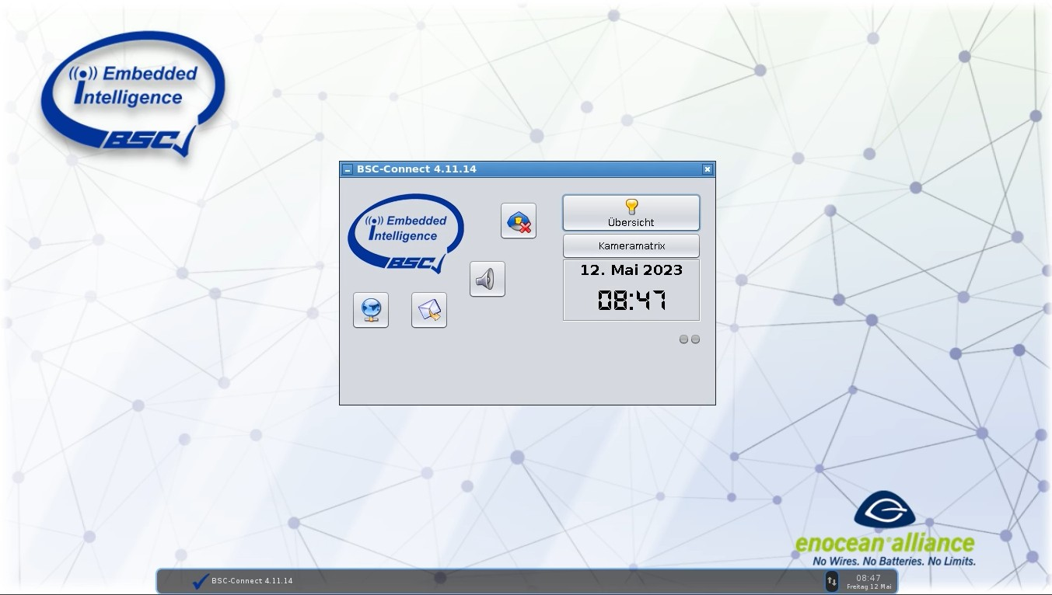This screenshot has height=595, width=1052.
Task: Click the right gray status indicator dot
Action: (x=695, y=339)
